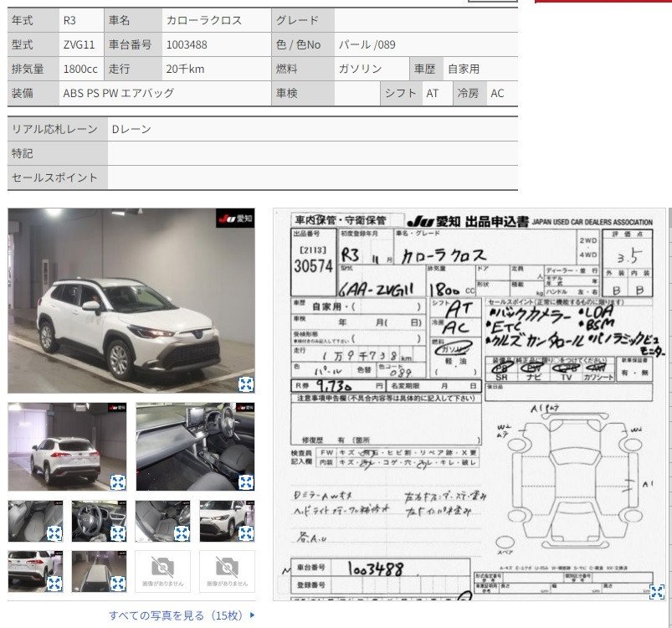Select the air conditioning value AC in table
The width and height of the screenshot is (672, 628).
pyautogui.click(x=497, y=93)
